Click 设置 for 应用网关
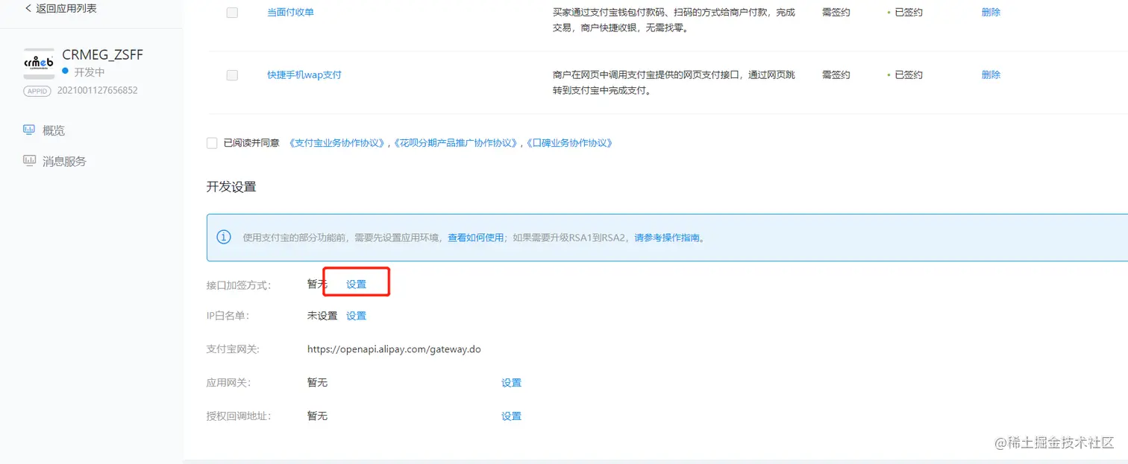This screenshot has height=464, width=1128. (x=511, y=383)
